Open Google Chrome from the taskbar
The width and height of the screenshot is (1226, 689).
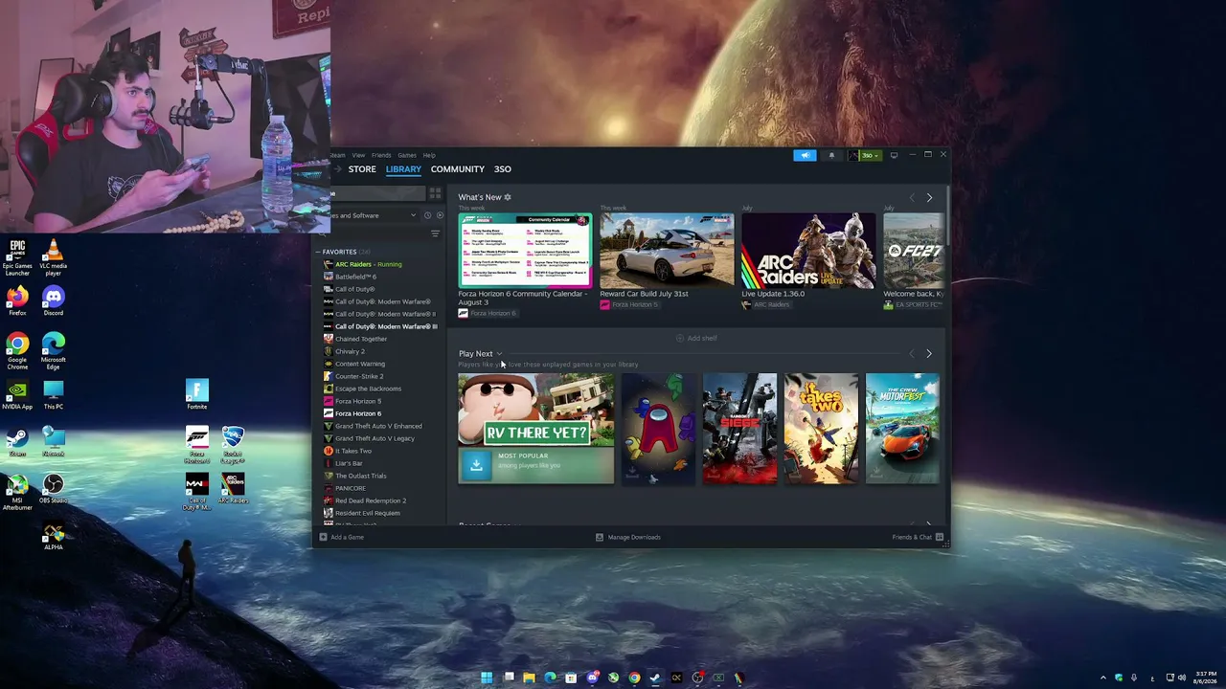(x=634, y=678)
